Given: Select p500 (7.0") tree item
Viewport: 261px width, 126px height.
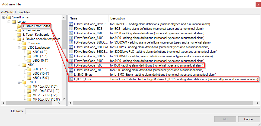Looking at the screenshot, I should [x=40, y=69].
